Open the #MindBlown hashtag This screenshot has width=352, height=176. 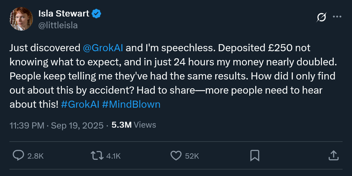[131, 104]
